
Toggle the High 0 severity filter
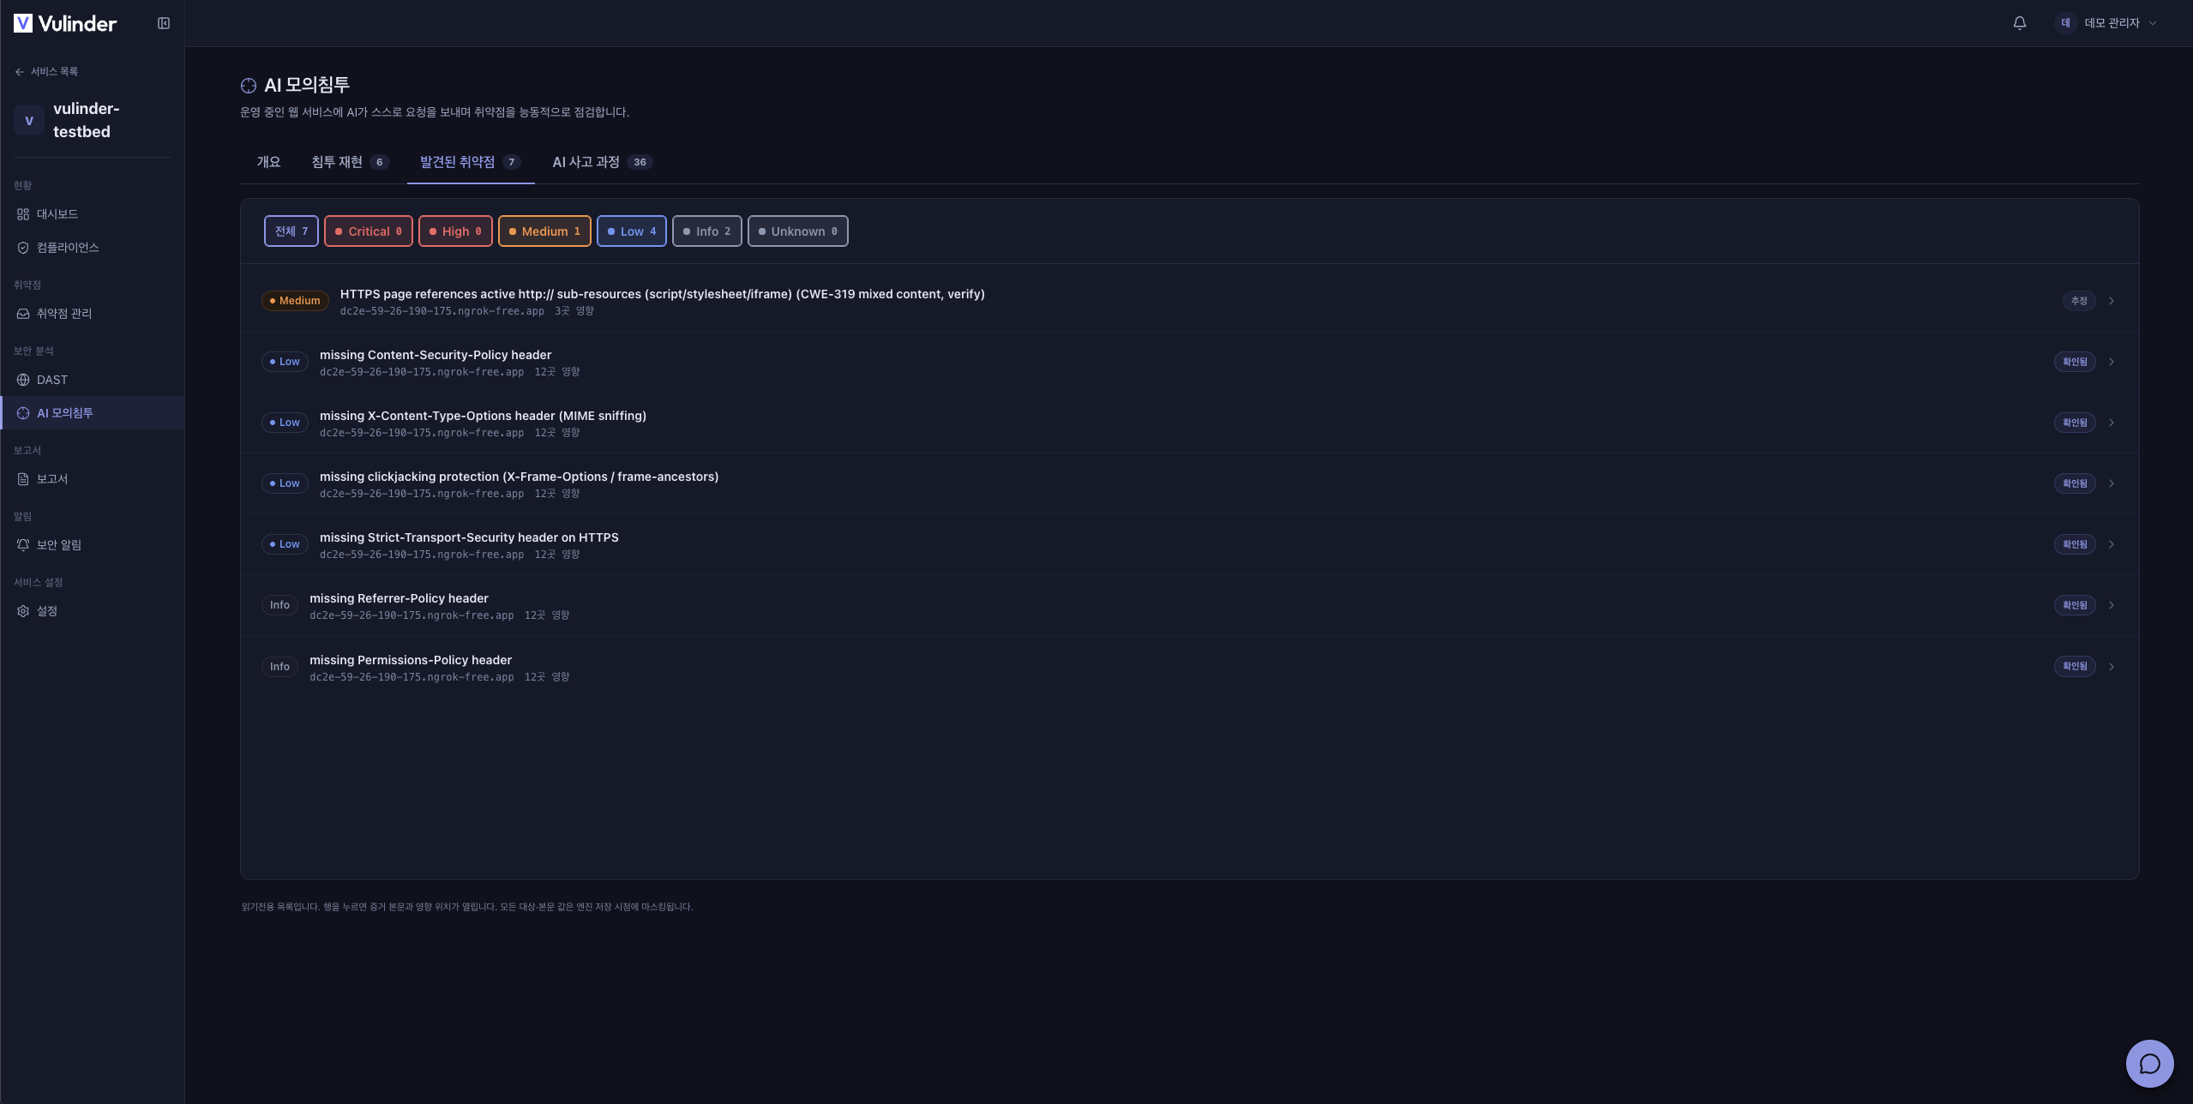click(455, 231)
